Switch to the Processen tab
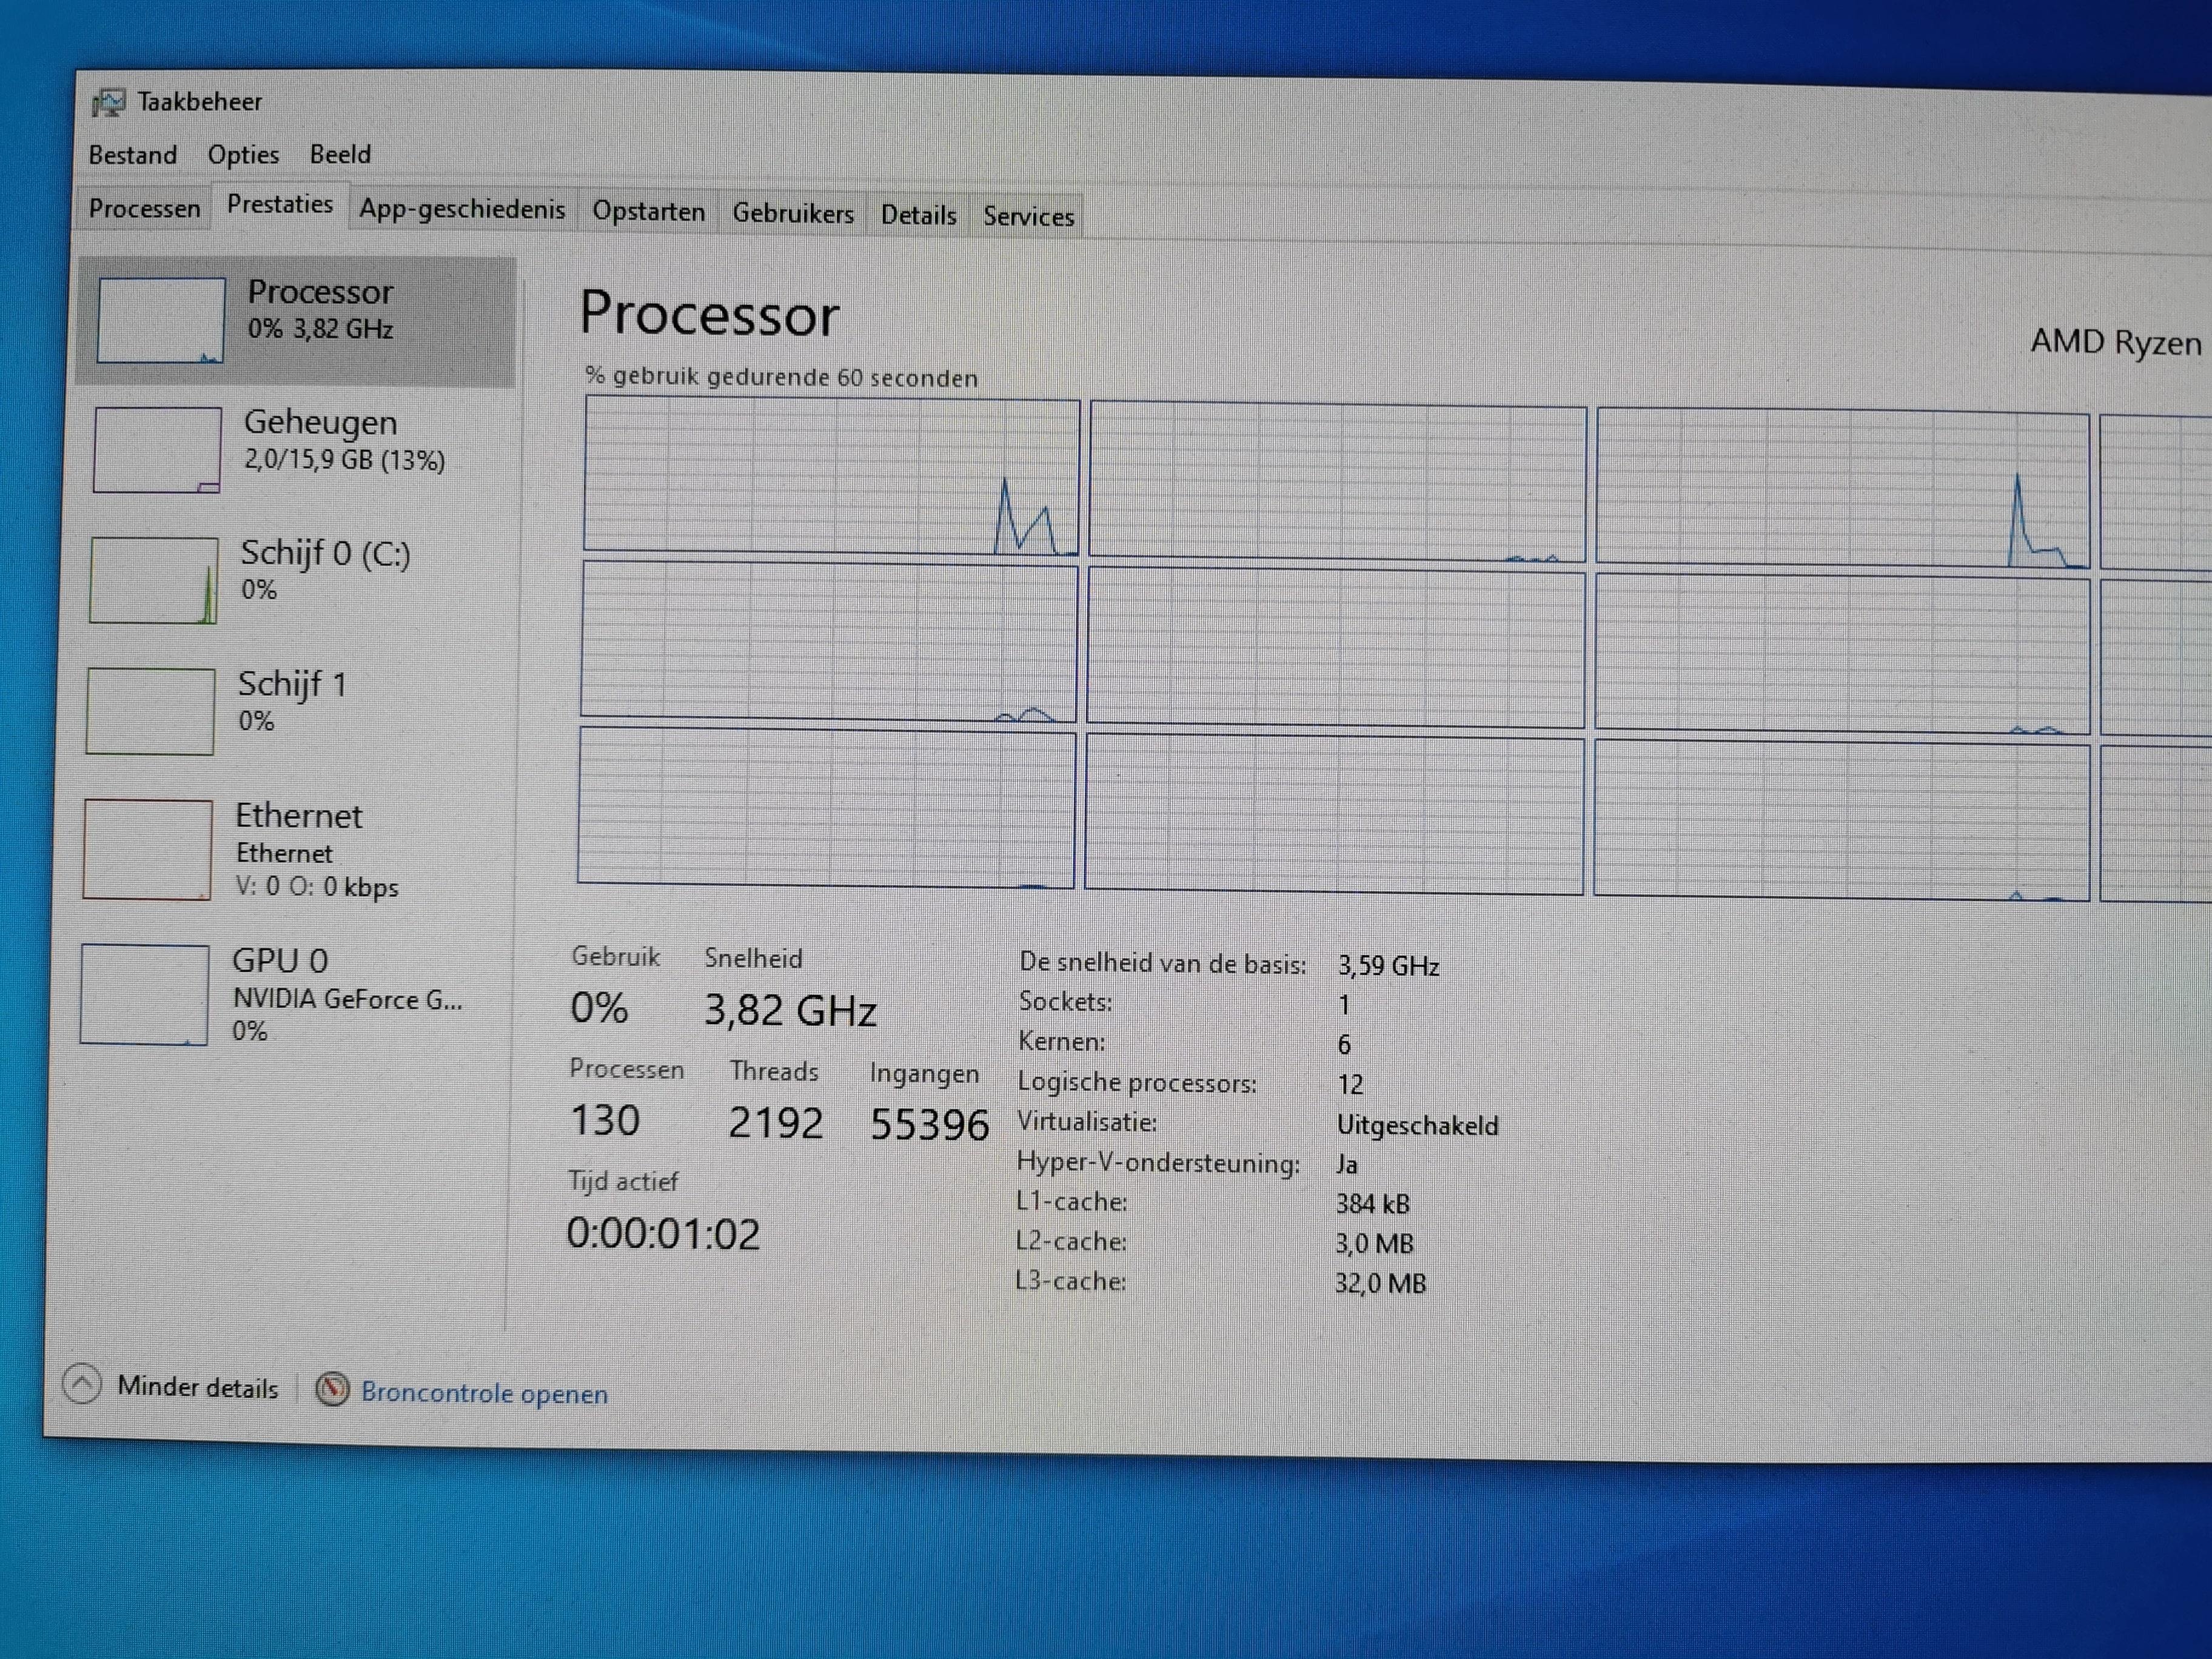Viewport: 2212px width, 1659px height. [x=144, y=209]
